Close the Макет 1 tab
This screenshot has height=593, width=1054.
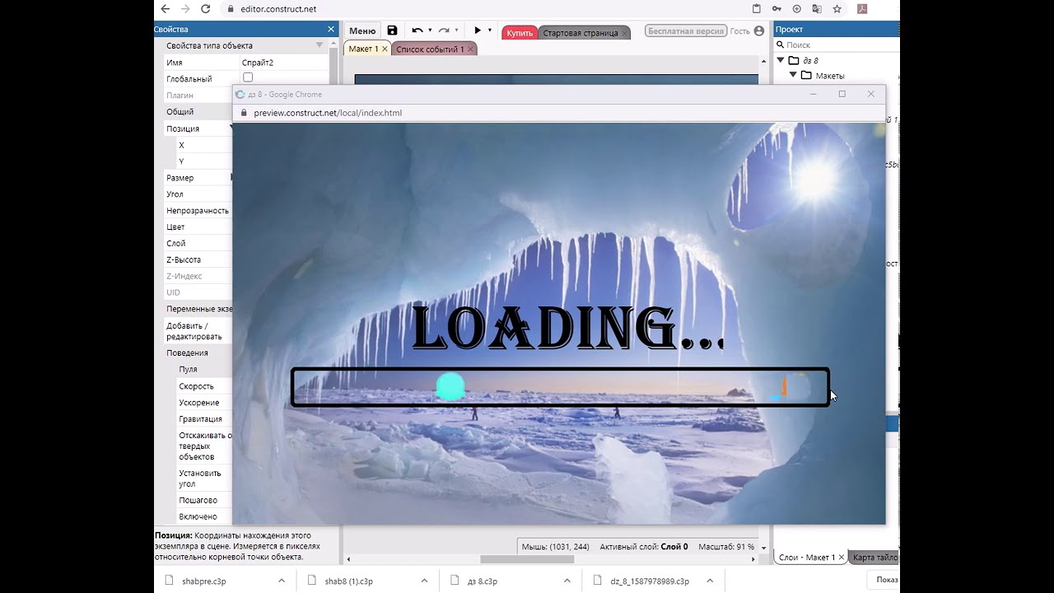coord(385,49)
